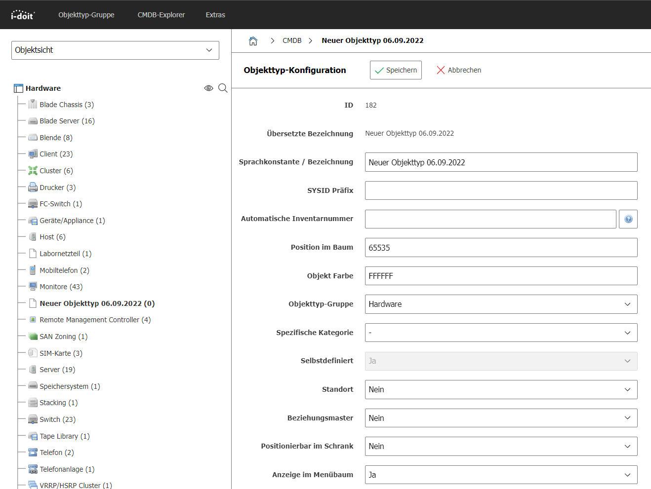Click the SYSID Präfix input field
Viewport: 651px width, 489px height.
501,190
